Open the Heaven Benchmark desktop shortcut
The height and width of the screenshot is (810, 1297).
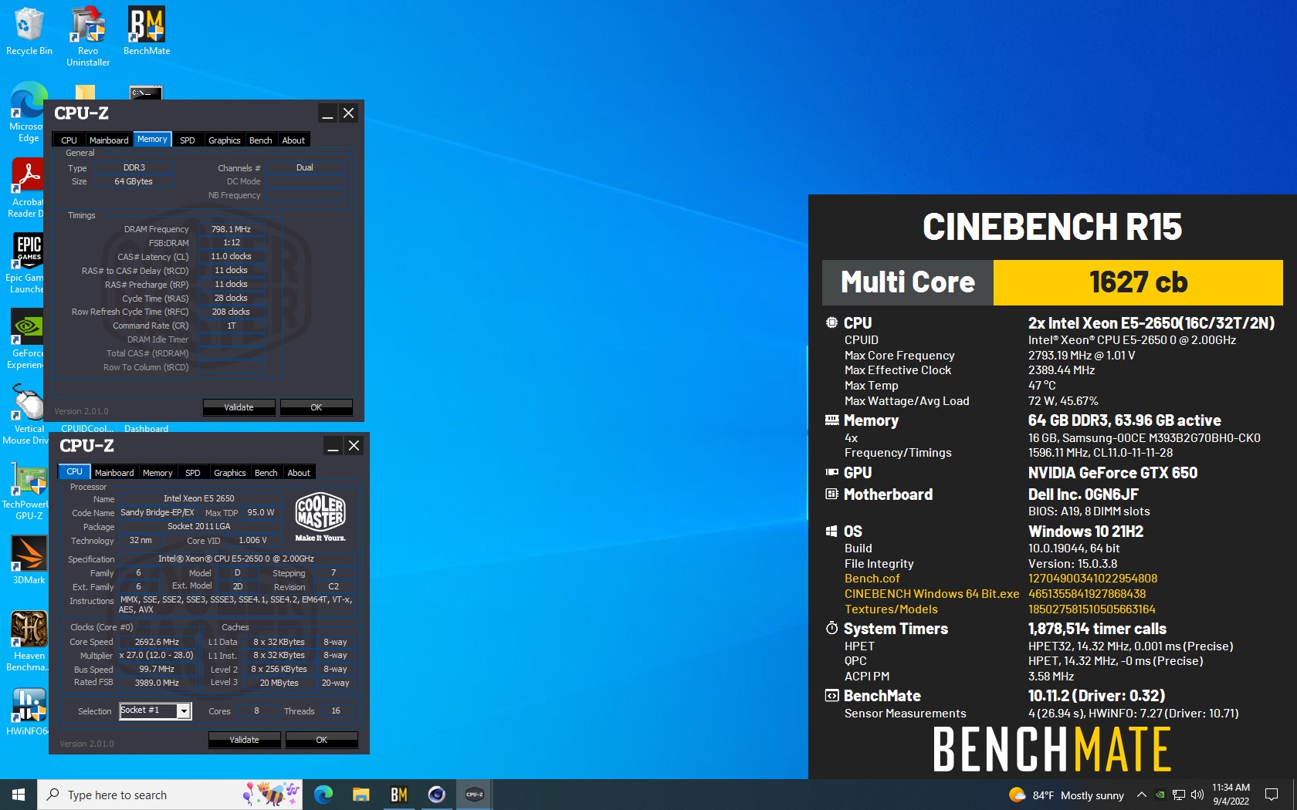coord(29,642)
